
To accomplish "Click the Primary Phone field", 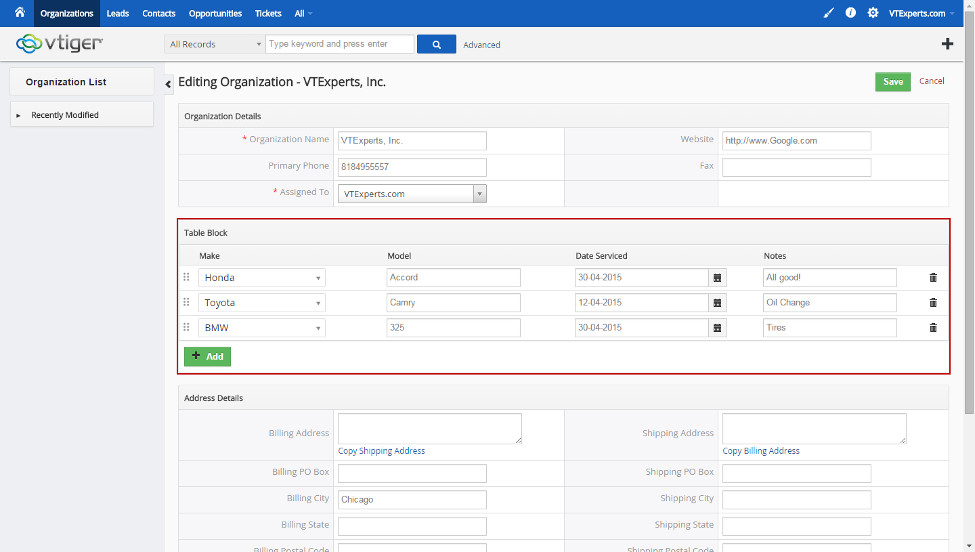I will [412, 167].
